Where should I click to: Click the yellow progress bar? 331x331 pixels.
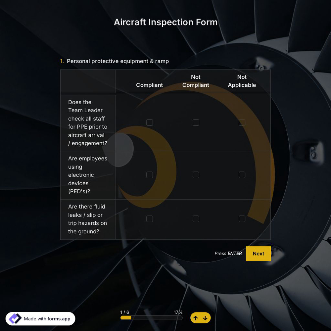pyautogui.click(x=125, y=317)
